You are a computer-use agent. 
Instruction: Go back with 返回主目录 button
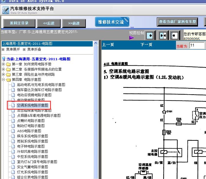[x=19, y=23]
